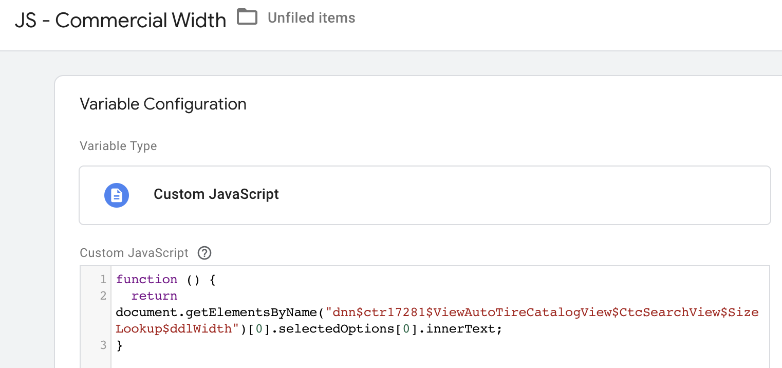
Task: Click the Custom JavaScript field label
Action: [134, 253]
